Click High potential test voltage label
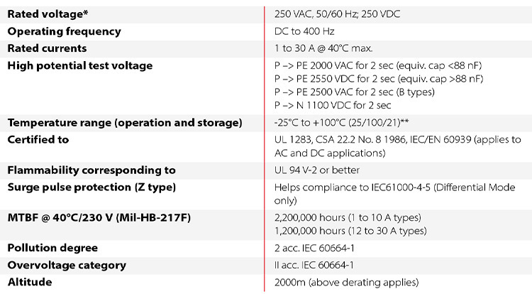The width and height of the screenshot is (532, 294). coord(80,66)
